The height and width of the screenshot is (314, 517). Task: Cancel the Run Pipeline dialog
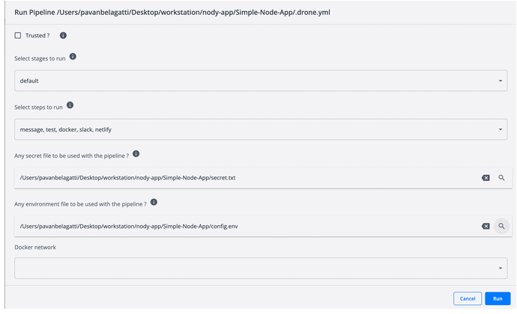click(x=467, y=298)
